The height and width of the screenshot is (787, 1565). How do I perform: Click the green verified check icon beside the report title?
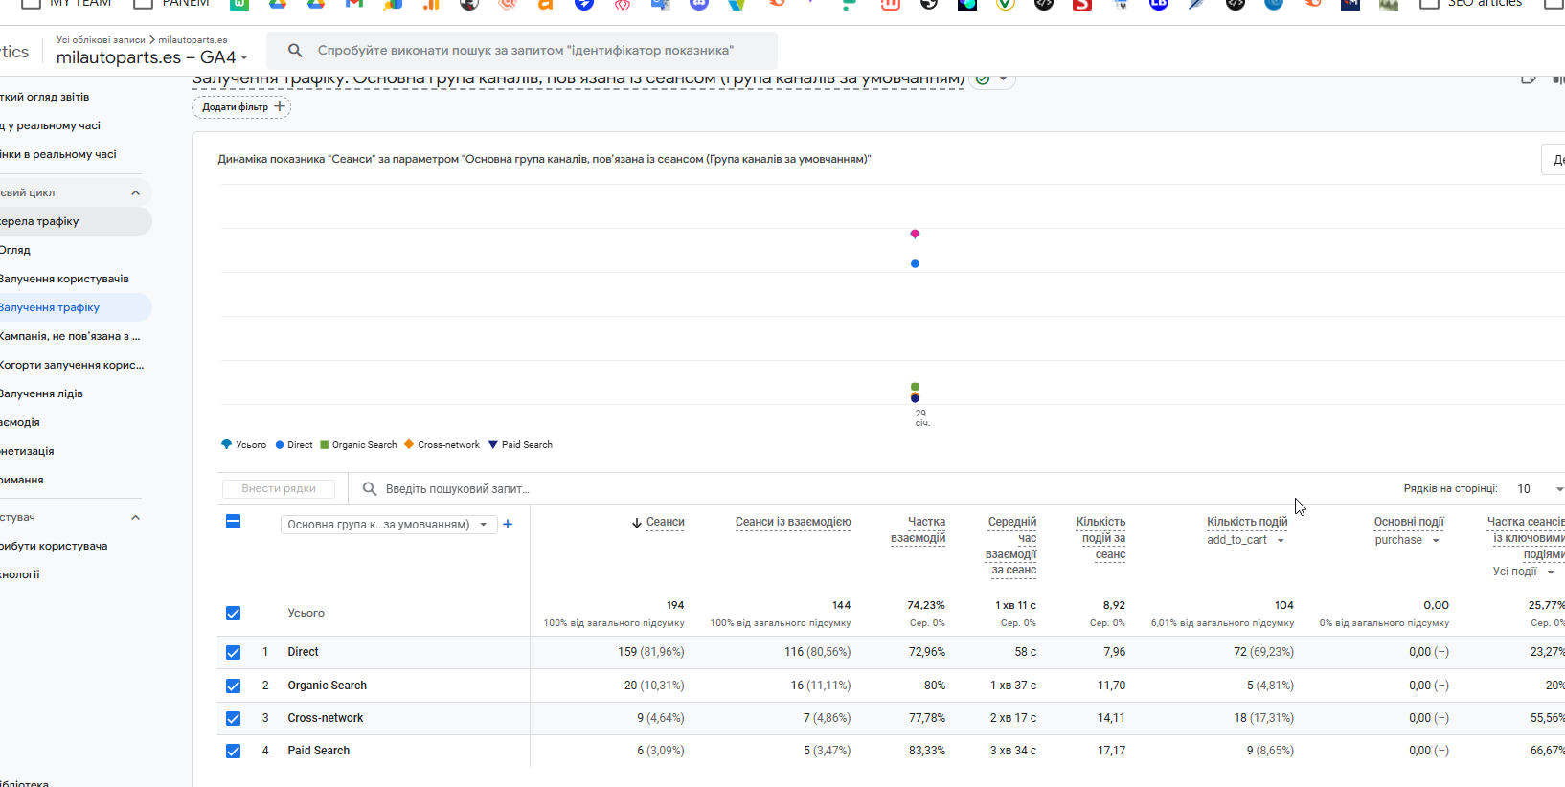[x=983, y=79]
